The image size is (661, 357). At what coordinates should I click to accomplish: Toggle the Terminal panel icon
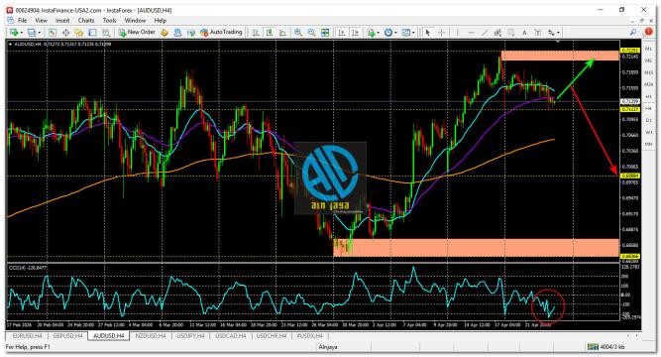pos(92,33)
